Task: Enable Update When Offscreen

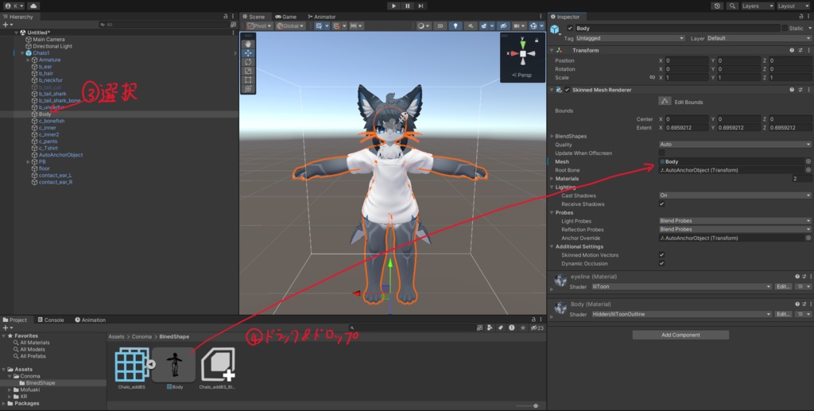Action: (661, 153)
